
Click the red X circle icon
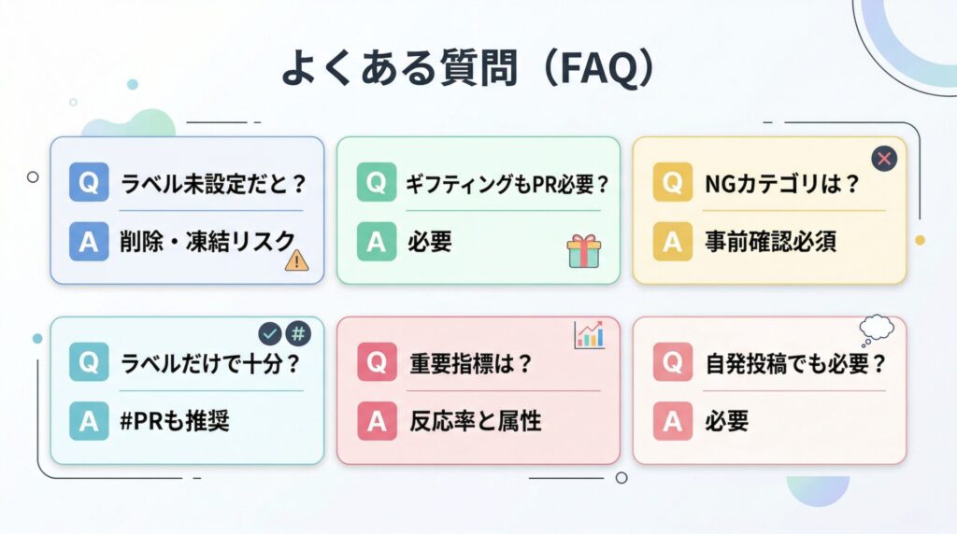coord(884,159)
